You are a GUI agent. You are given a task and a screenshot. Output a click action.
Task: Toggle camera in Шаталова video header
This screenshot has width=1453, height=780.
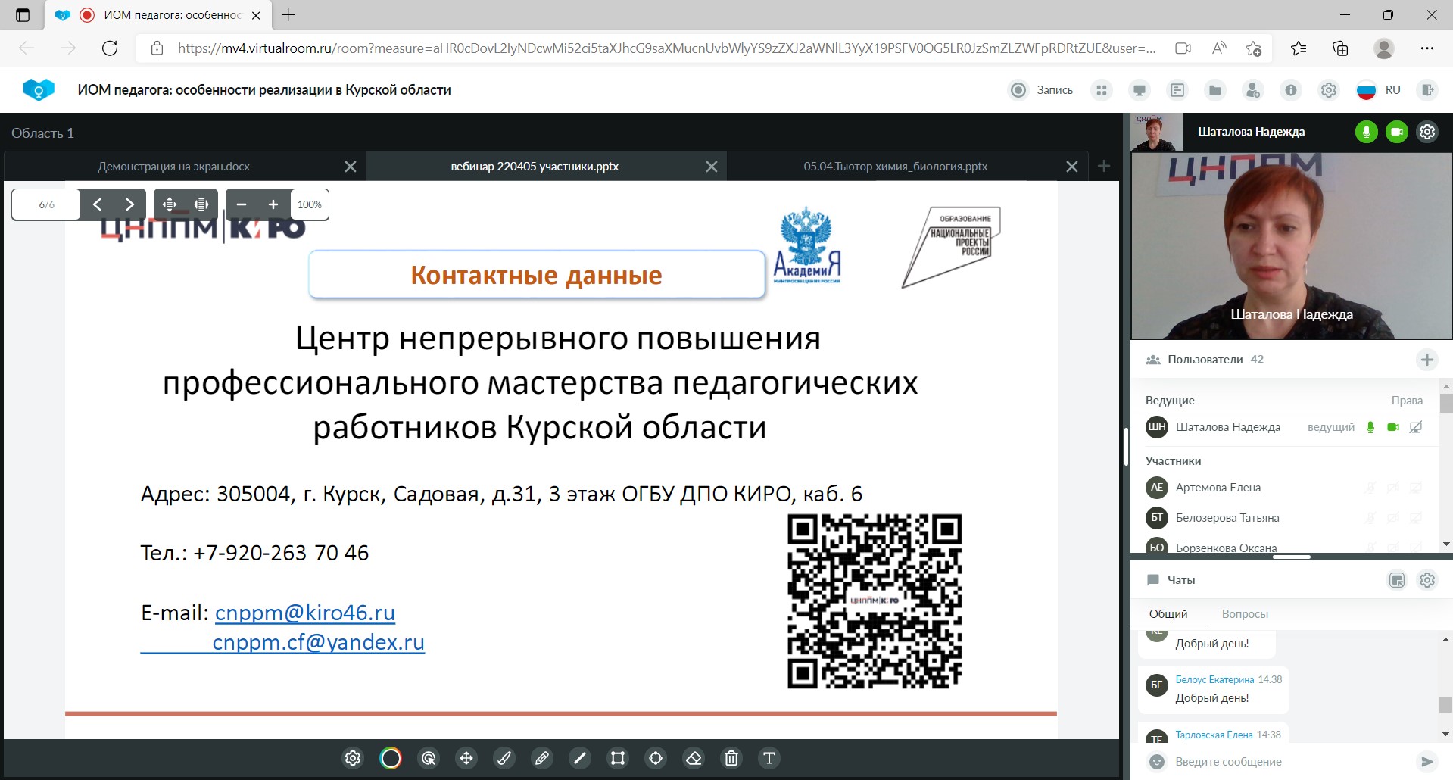[x=1397, y=132]
